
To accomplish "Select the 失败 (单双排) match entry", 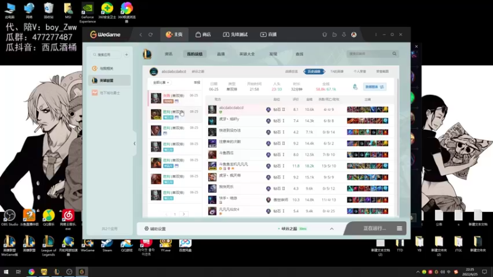I will pyautogui.click(x=175, y=98).
